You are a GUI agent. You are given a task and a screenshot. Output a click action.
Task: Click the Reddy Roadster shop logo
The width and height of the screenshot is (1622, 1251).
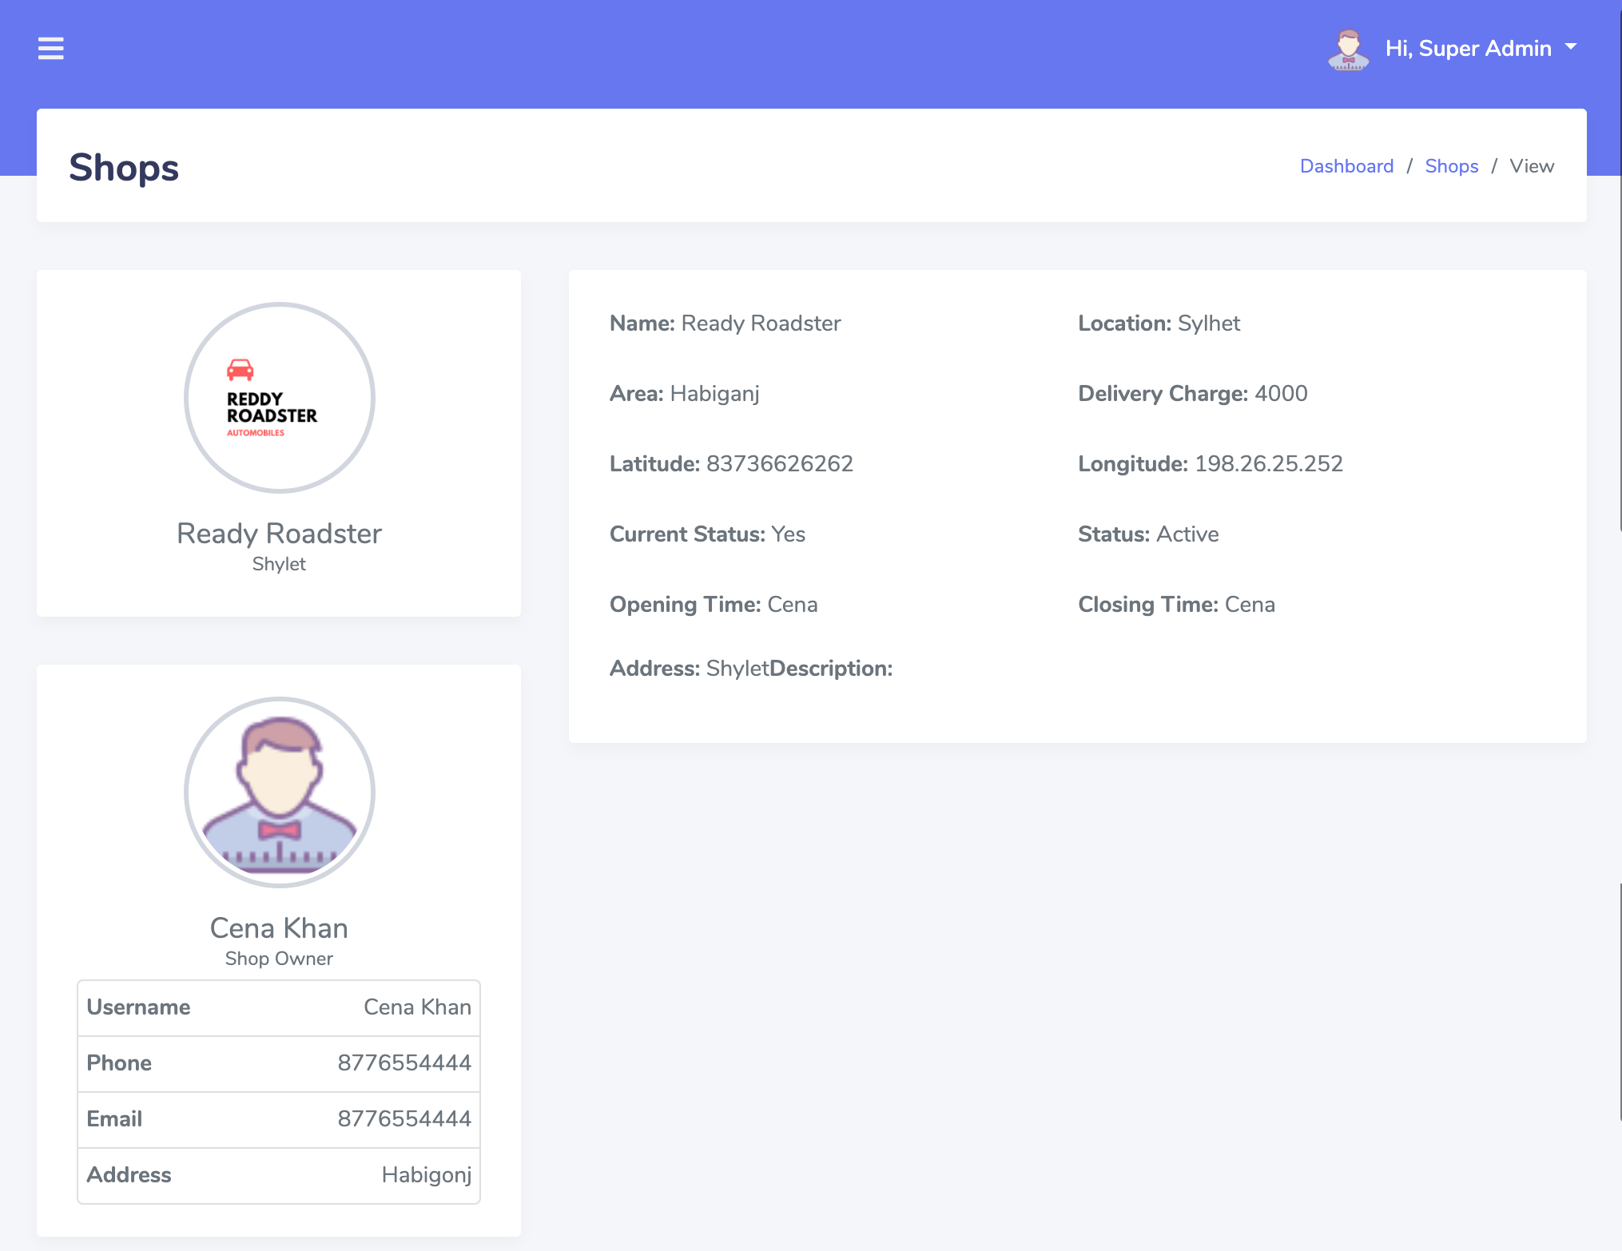[279, 397]
